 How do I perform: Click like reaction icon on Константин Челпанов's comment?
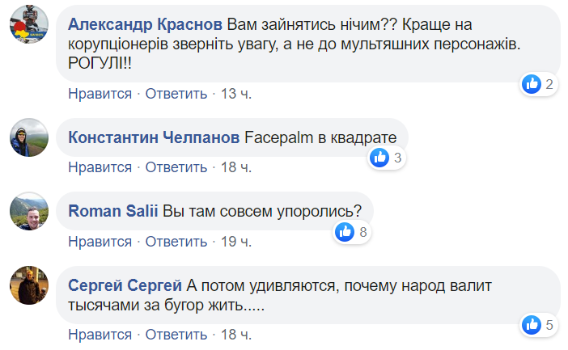[x=379, y=158]
